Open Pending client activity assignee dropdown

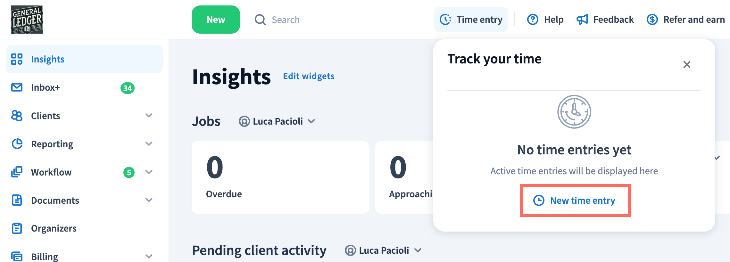coord(383,250)
